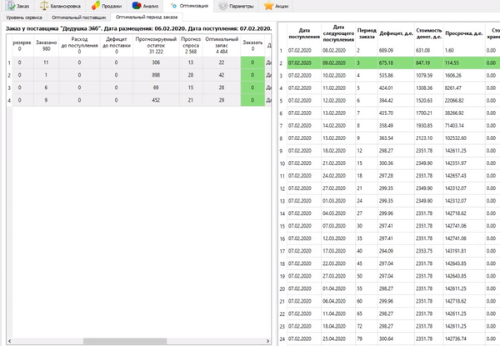
Task: Switch to the Анализ tab
Action: tap(145, 6)
